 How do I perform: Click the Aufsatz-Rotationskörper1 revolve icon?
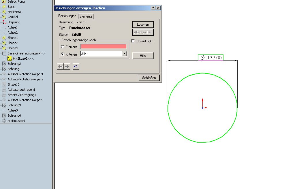(x=4, y=74)
